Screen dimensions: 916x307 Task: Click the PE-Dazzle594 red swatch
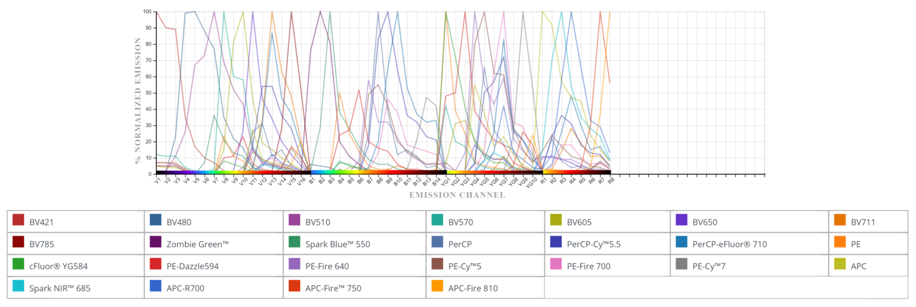pyautogui.click(x=155, y=264)
